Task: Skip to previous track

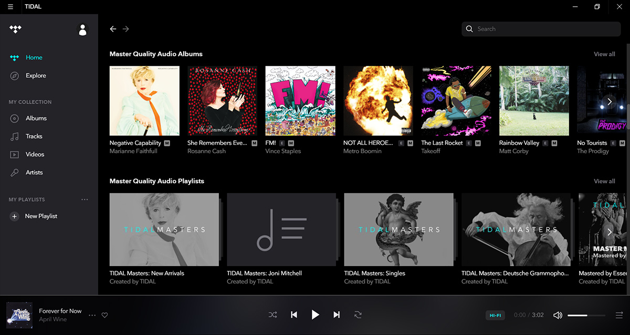Action: pos(294,315)
